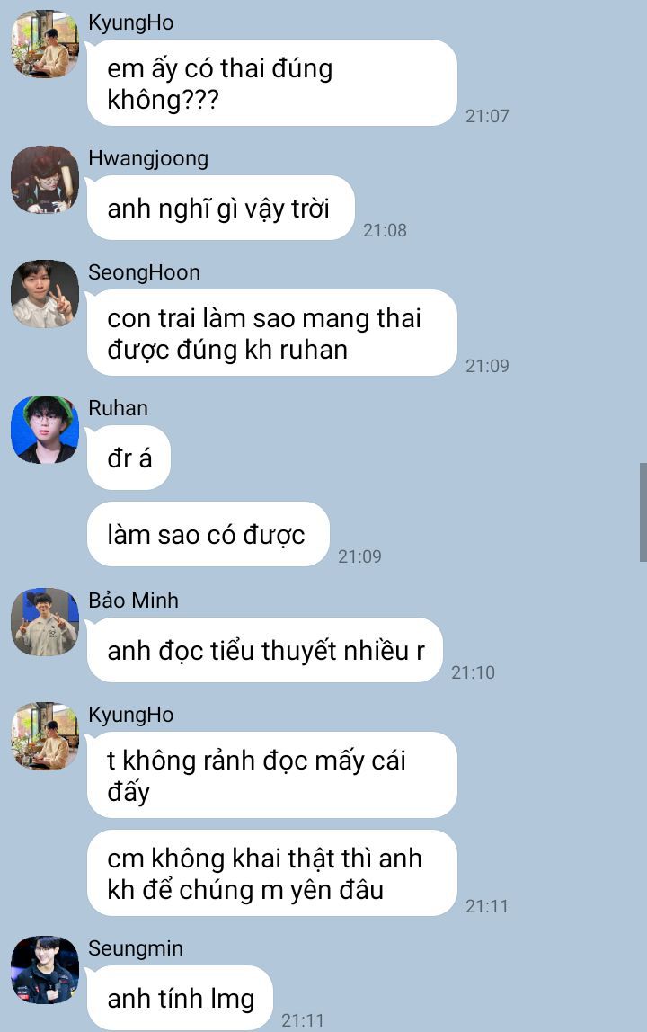Image resolution: width=647 pixels, height=1032 pixels.
Task: Tap Hwangjoong's avatar image
Action: (45, 180)
